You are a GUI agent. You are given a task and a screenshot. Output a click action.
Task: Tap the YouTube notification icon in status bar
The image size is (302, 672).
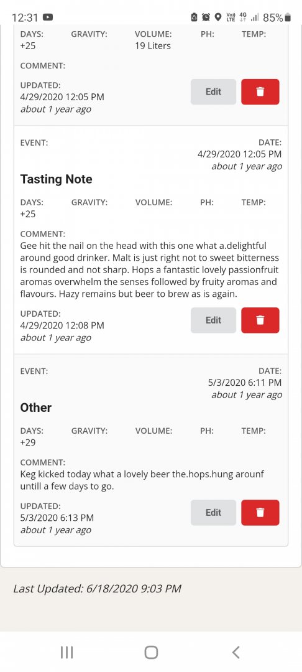(48, 17)
